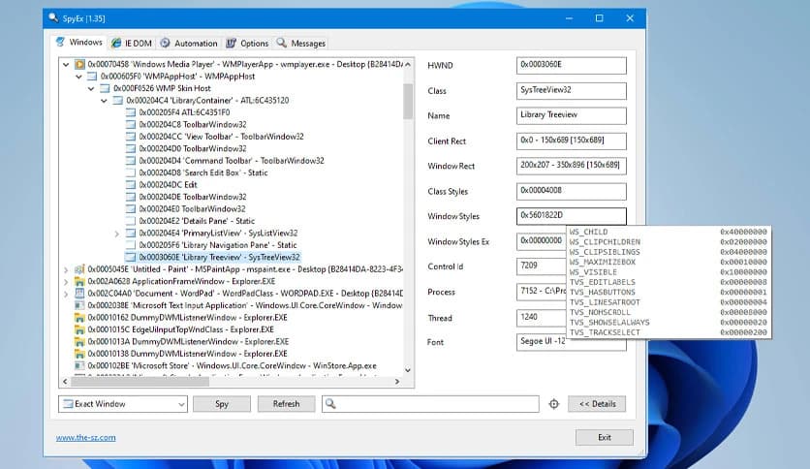This screenshot has height=469, width=810.
Task: Click the Microsoft Text Input Application icon
Action: (79, 306)
